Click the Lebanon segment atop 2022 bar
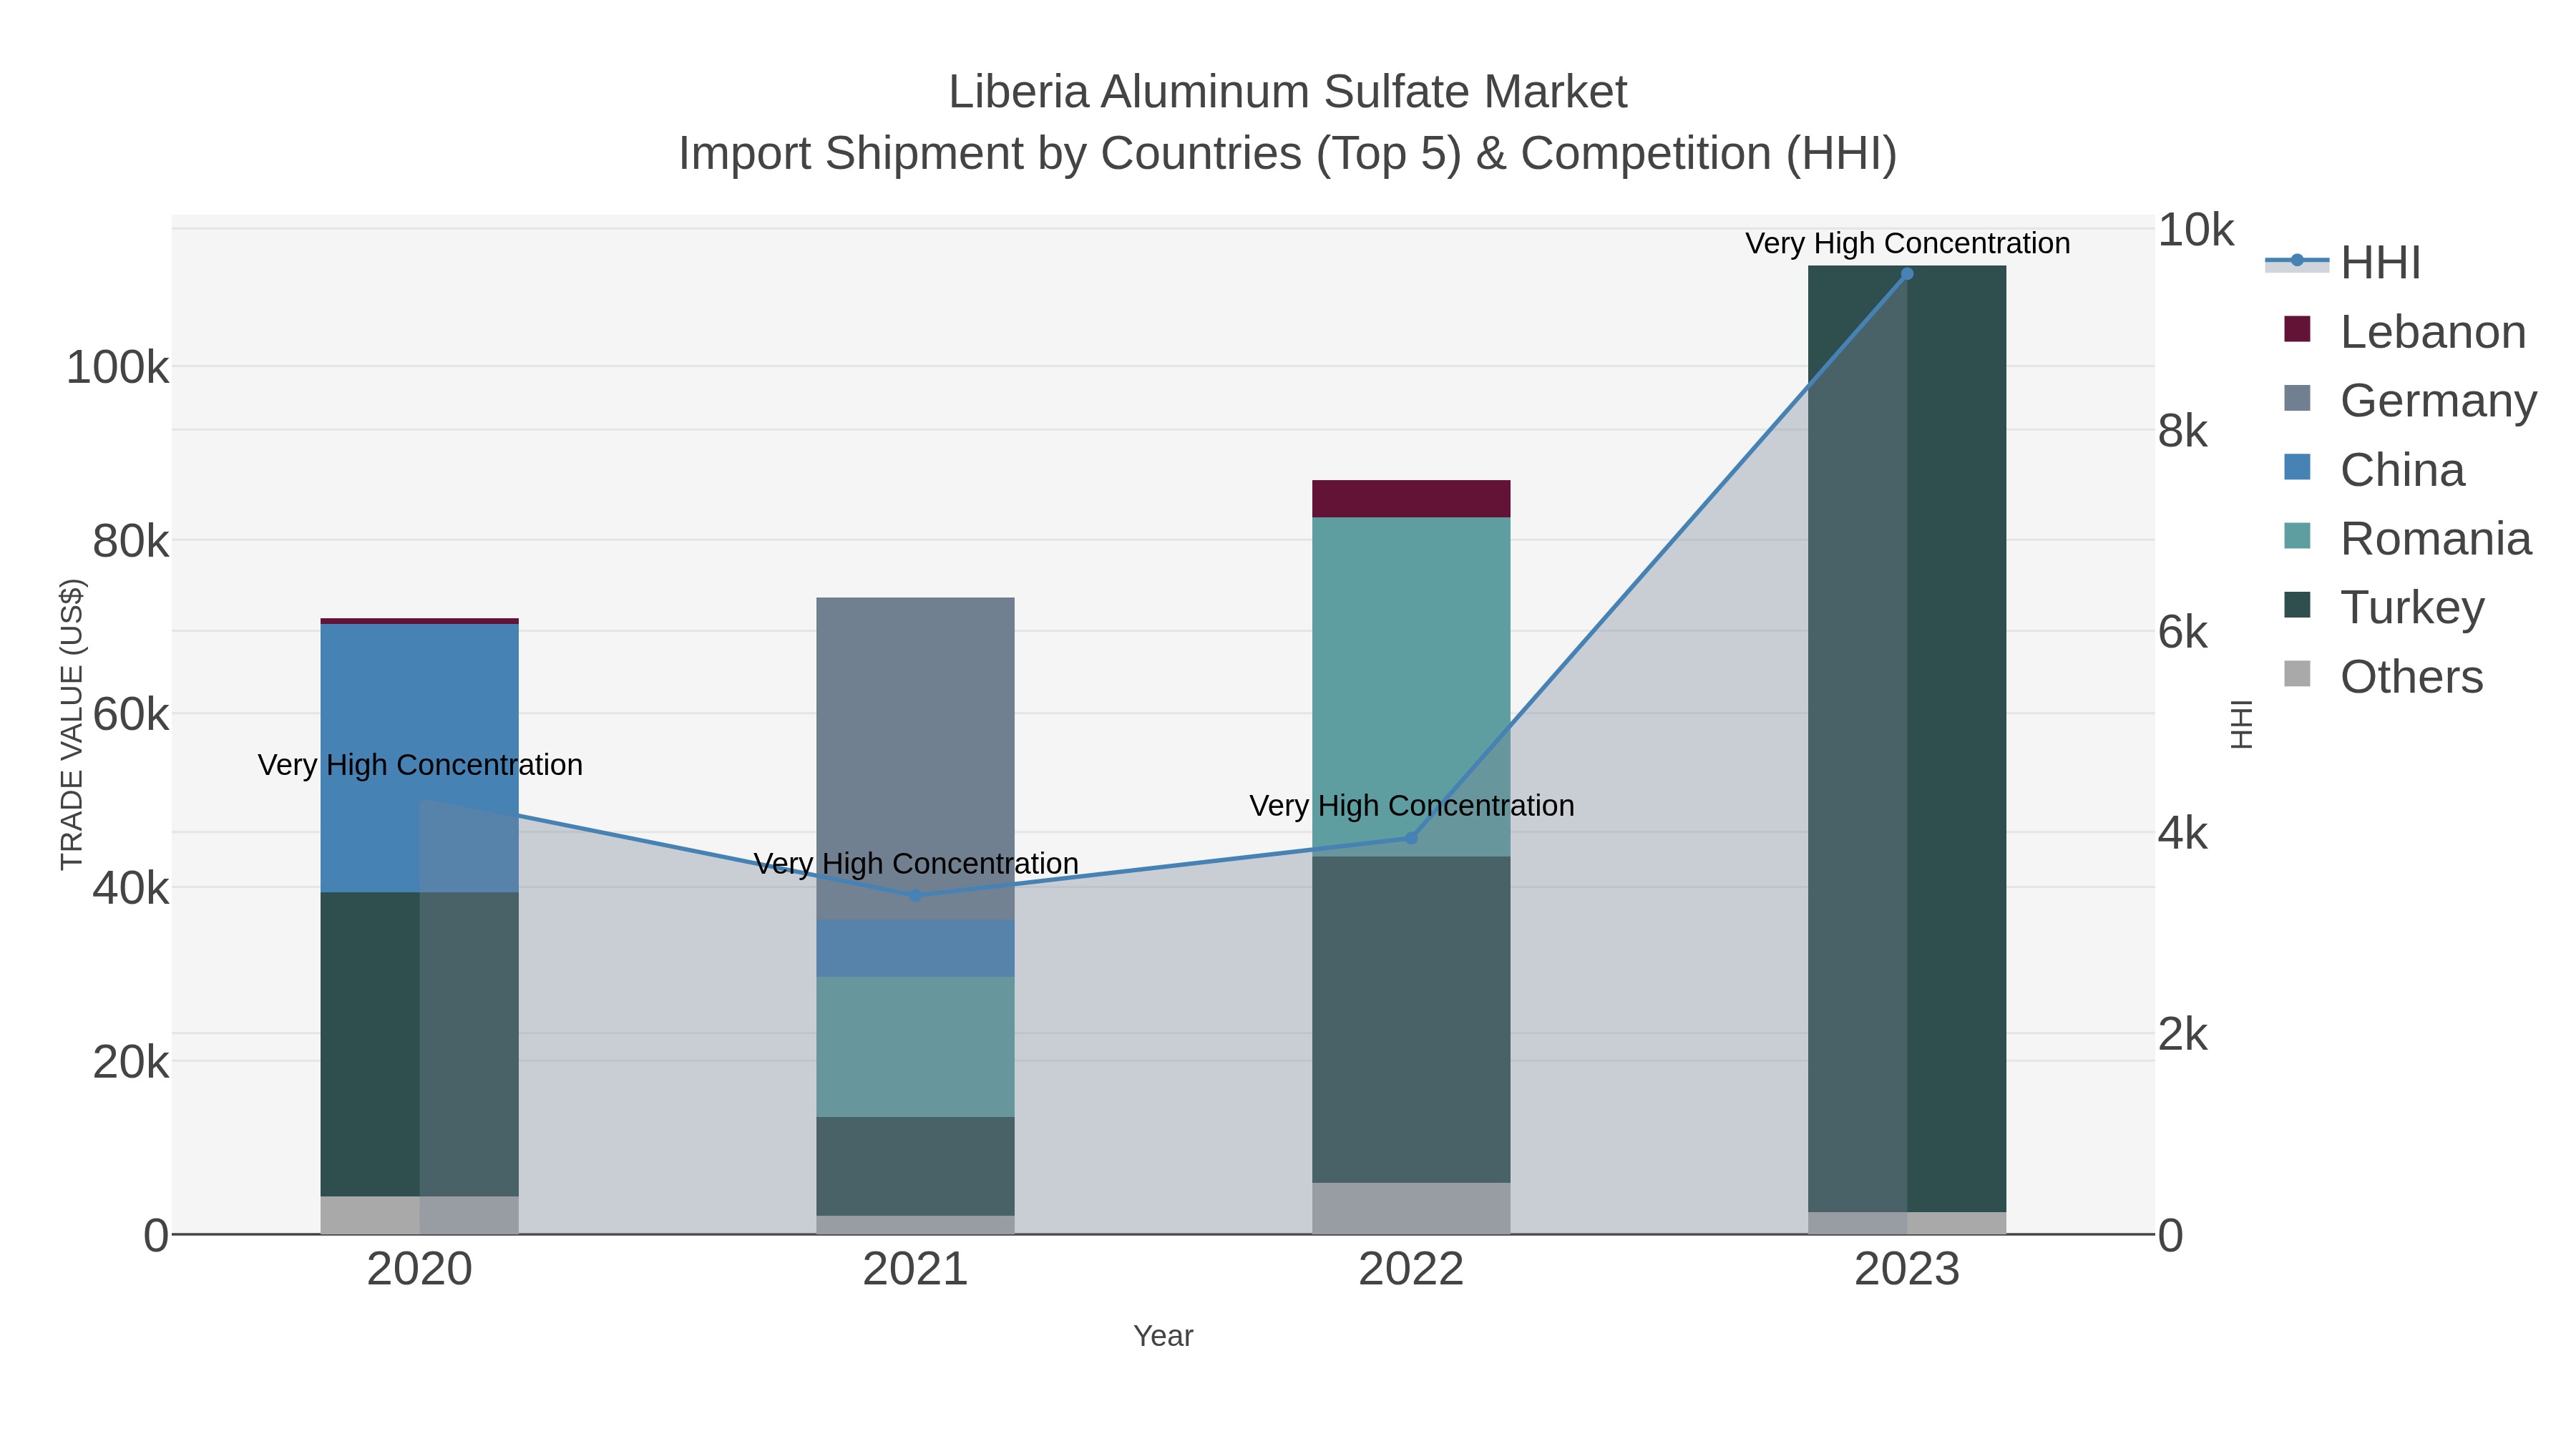2576x1449 pixels. pos(1411,499)
